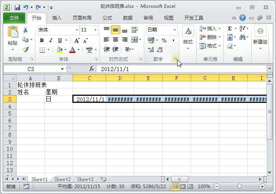Cut the selection with the scissors icon
276x194 pixels.
point(25,30)
